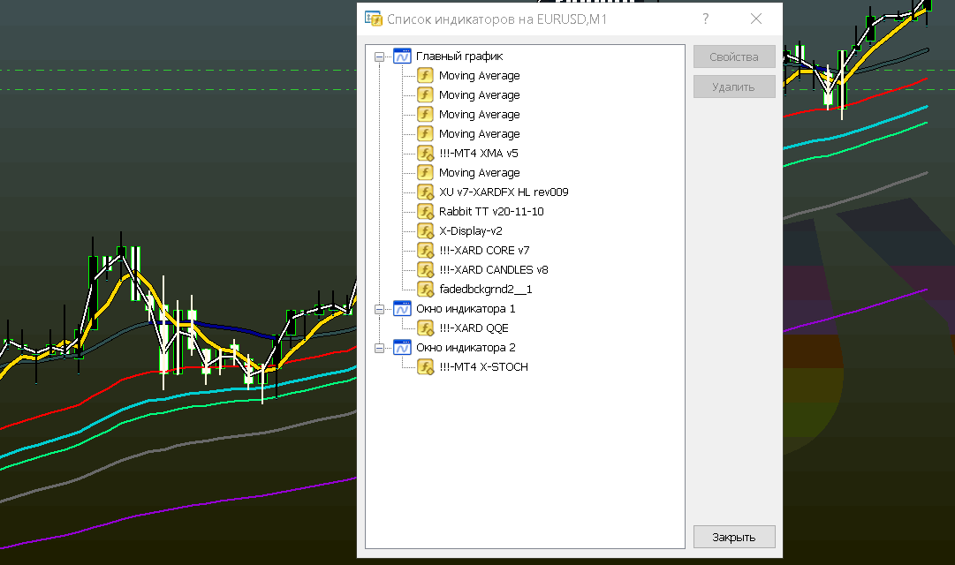Click the Удалить button

tap(734, 87)
